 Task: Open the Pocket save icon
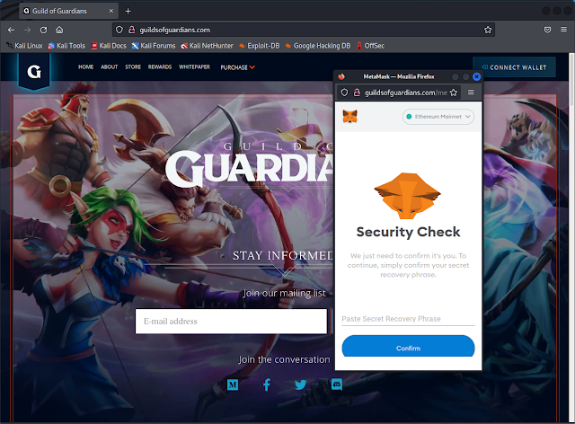(547, 30)
